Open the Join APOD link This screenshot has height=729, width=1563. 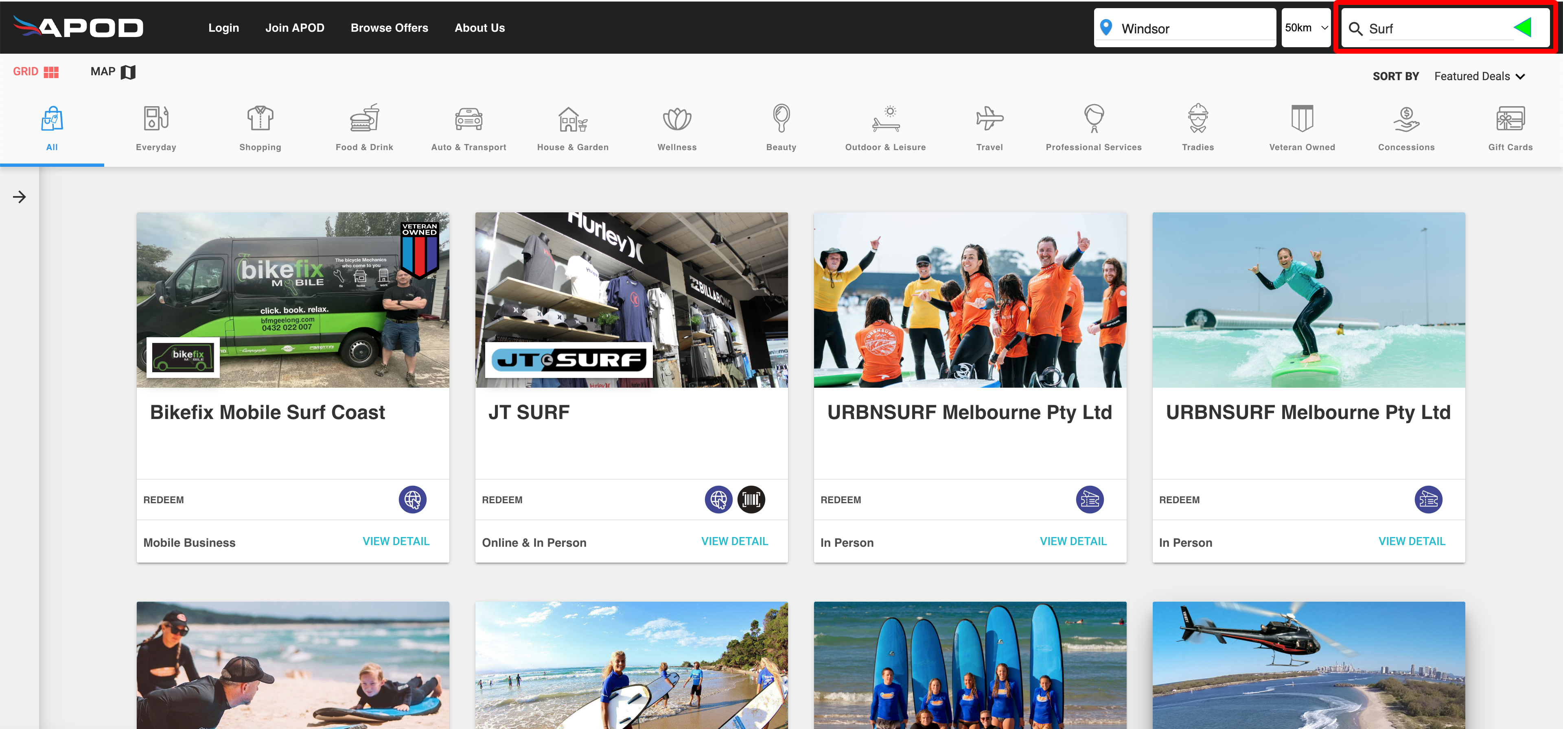click(294, 28)
